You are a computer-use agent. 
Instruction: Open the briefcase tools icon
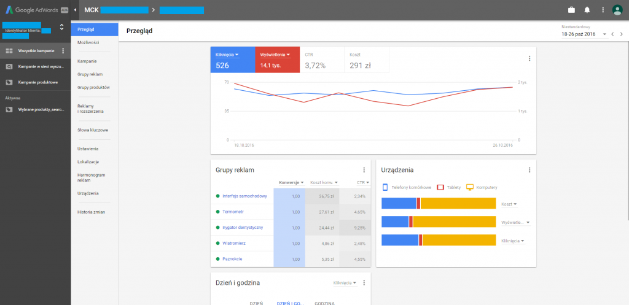coord(572,10)
